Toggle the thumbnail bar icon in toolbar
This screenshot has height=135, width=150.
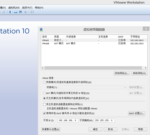click(x=16, y=12)
